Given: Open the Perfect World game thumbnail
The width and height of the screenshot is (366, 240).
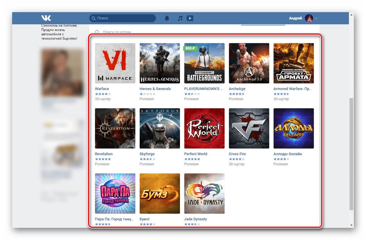Looking at the screenshot, I should click(x=204, y=128).
